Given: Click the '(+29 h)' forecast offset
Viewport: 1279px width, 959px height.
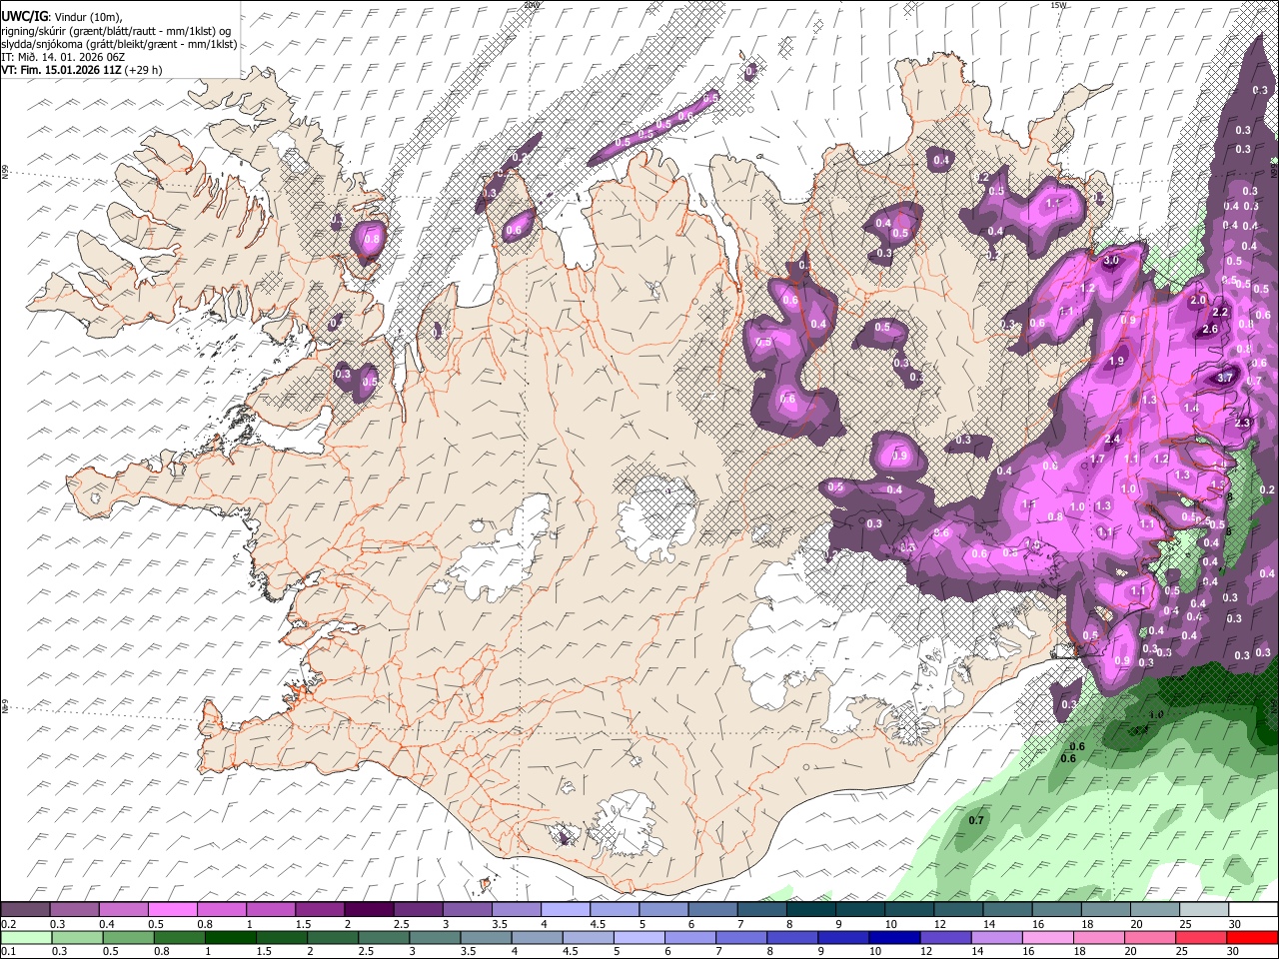Looking at the screenshot, I should (144, 70).
